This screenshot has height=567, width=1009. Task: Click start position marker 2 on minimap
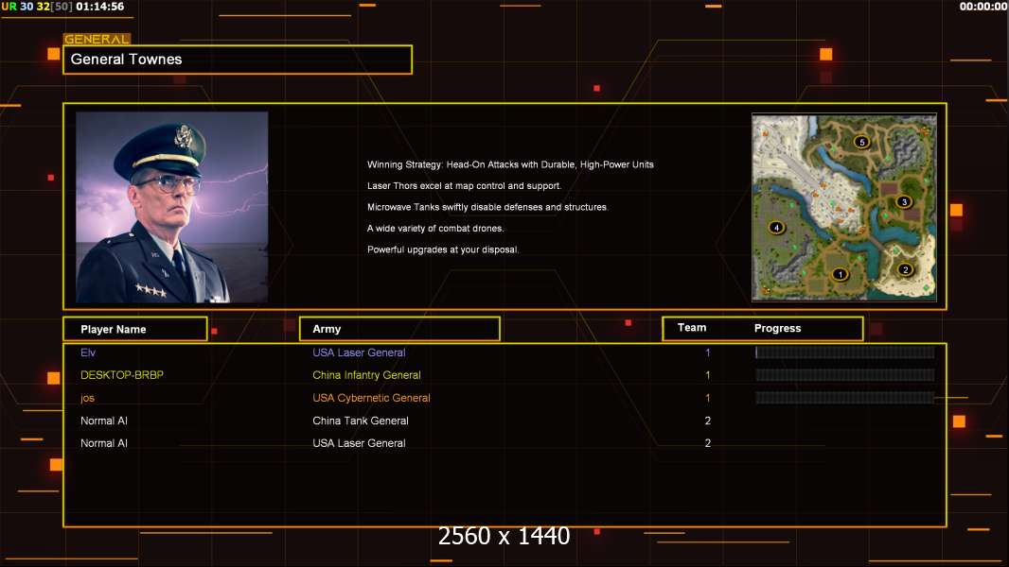pyautogui.click(x=906, y=269)
